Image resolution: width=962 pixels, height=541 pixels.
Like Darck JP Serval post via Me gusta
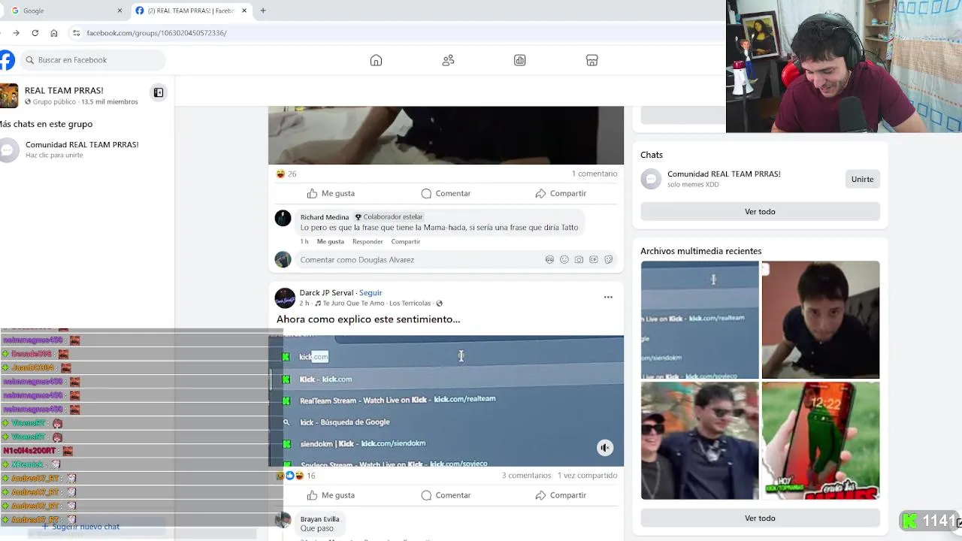331,495
